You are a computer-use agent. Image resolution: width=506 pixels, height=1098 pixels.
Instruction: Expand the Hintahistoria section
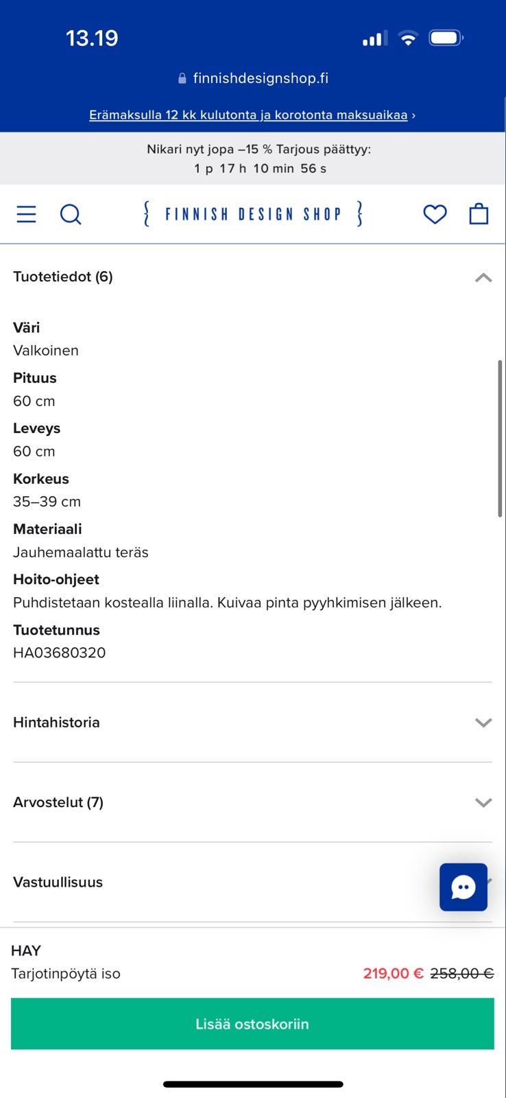coord(483,722)
